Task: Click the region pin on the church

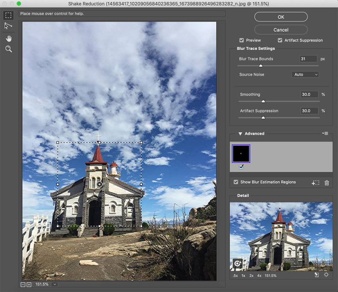Action: coord(99,184)
